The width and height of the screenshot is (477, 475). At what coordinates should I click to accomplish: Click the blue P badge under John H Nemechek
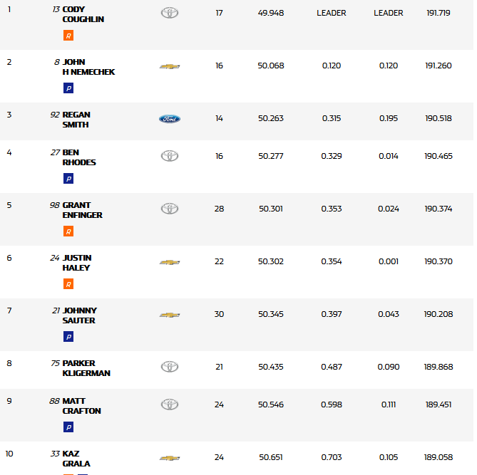[68, 88]
